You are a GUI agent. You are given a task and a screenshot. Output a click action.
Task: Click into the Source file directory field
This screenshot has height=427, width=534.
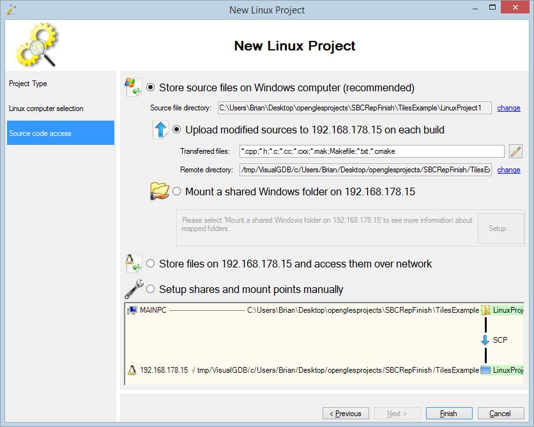[x=355, y=108]
